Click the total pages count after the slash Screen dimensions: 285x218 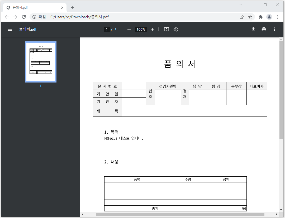115,29
